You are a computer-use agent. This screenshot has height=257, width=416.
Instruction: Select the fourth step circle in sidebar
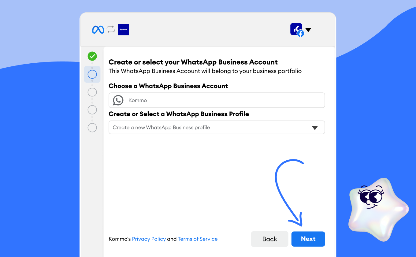coord(92,110)
